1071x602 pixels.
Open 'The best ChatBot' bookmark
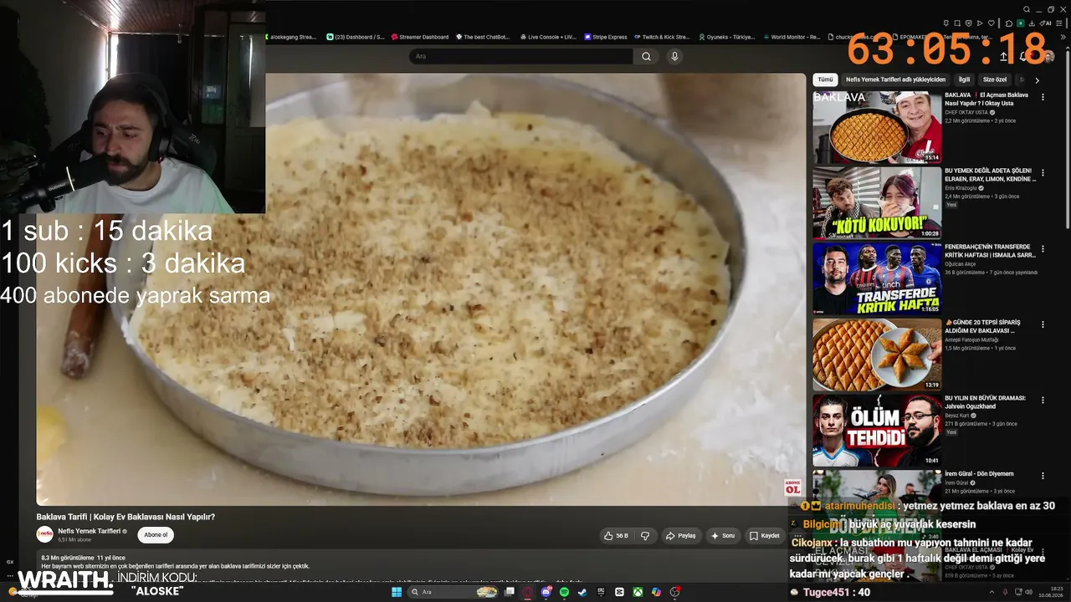pyautogui.click(x=482, y=37)
